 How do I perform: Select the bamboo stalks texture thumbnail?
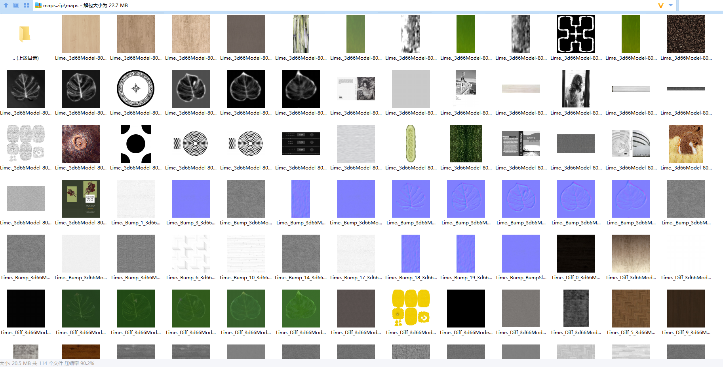(x=301, y=34)
